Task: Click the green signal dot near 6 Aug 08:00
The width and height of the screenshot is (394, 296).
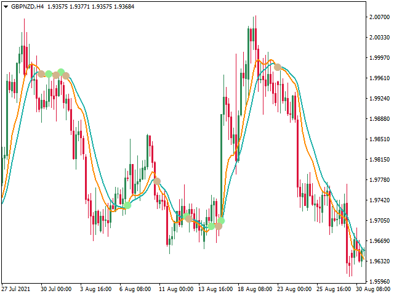Action: coord(127,205)
